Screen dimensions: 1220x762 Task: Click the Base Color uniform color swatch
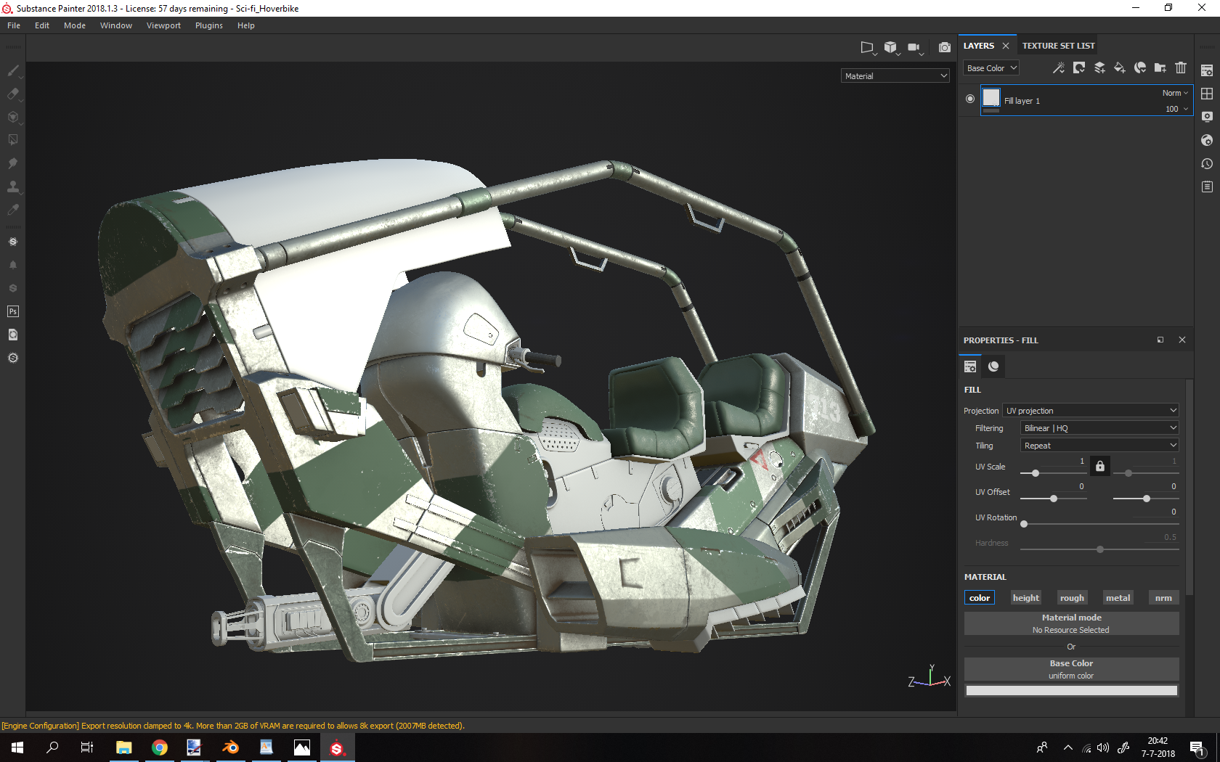1071,691
